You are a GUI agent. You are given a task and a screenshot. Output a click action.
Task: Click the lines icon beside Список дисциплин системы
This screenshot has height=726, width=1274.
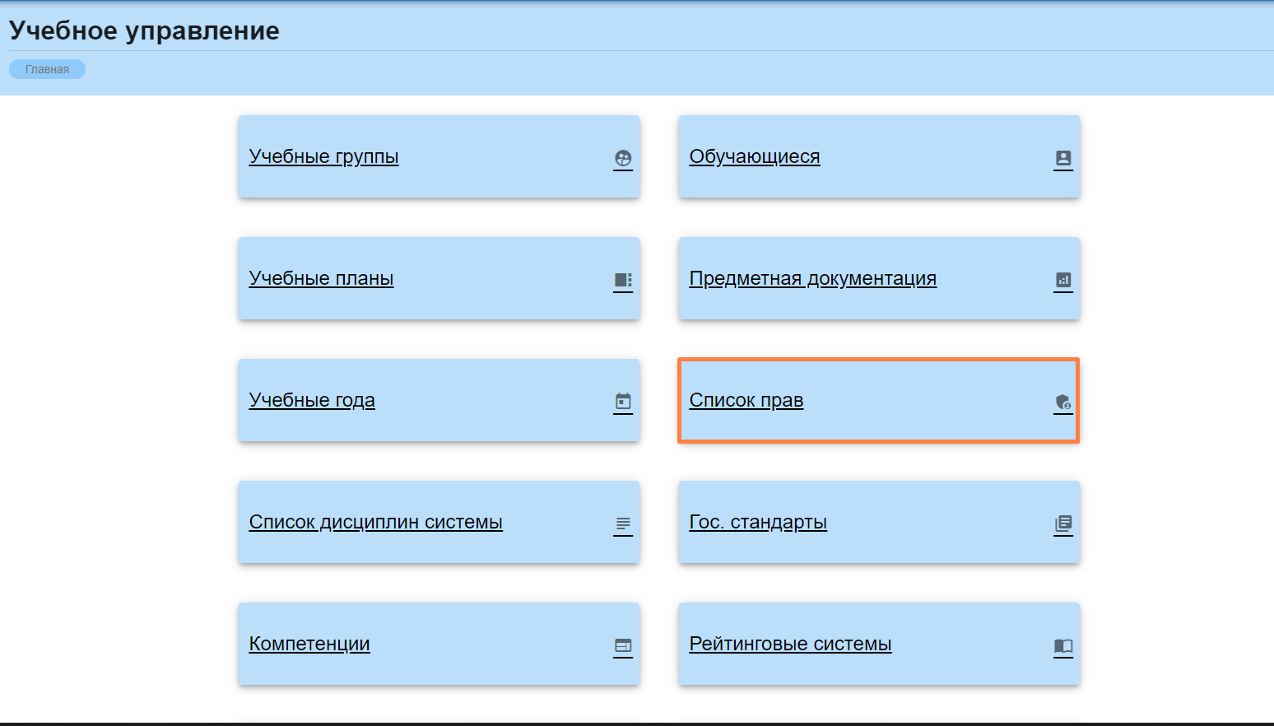pos(623,524)
